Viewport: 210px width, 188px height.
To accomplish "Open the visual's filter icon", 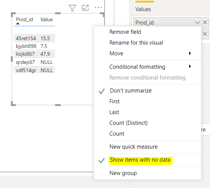I will [72, 8].
